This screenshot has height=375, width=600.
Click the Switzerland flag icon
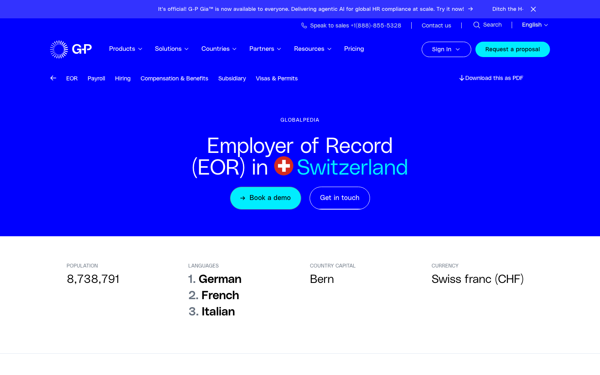[284, 166]
